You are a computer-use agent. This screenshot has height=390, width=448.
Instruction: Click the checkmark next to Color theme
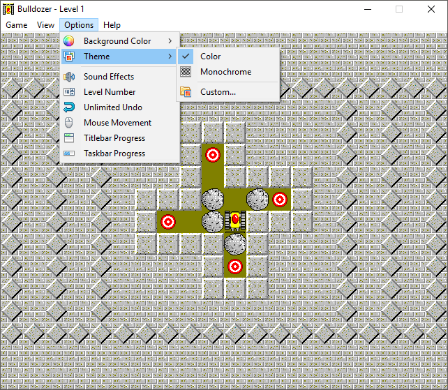point(186,57)
